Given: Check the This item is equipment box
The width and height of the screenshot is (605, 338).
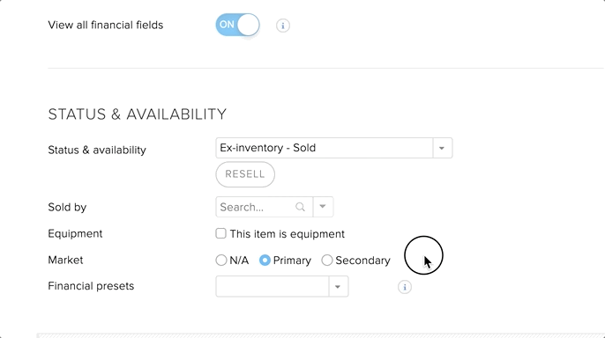Looking at the screenshot, I should (x=220, y=233).
